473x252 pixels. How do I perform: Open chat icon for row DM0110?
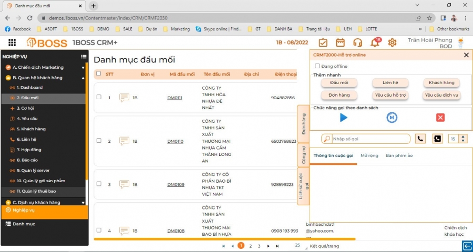pos(124,141)
